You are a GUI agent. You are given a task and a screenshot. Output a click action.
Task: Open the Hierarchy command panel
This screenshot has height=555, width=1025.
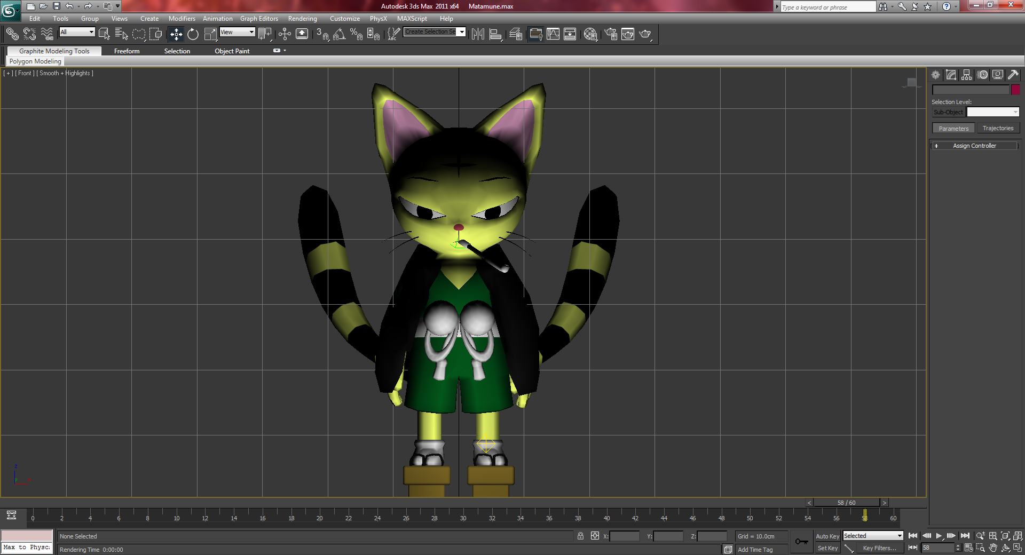coord(966,75)
